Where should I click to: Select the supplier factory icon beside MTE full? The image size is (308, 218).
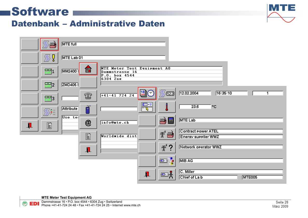tap(50, 44)
